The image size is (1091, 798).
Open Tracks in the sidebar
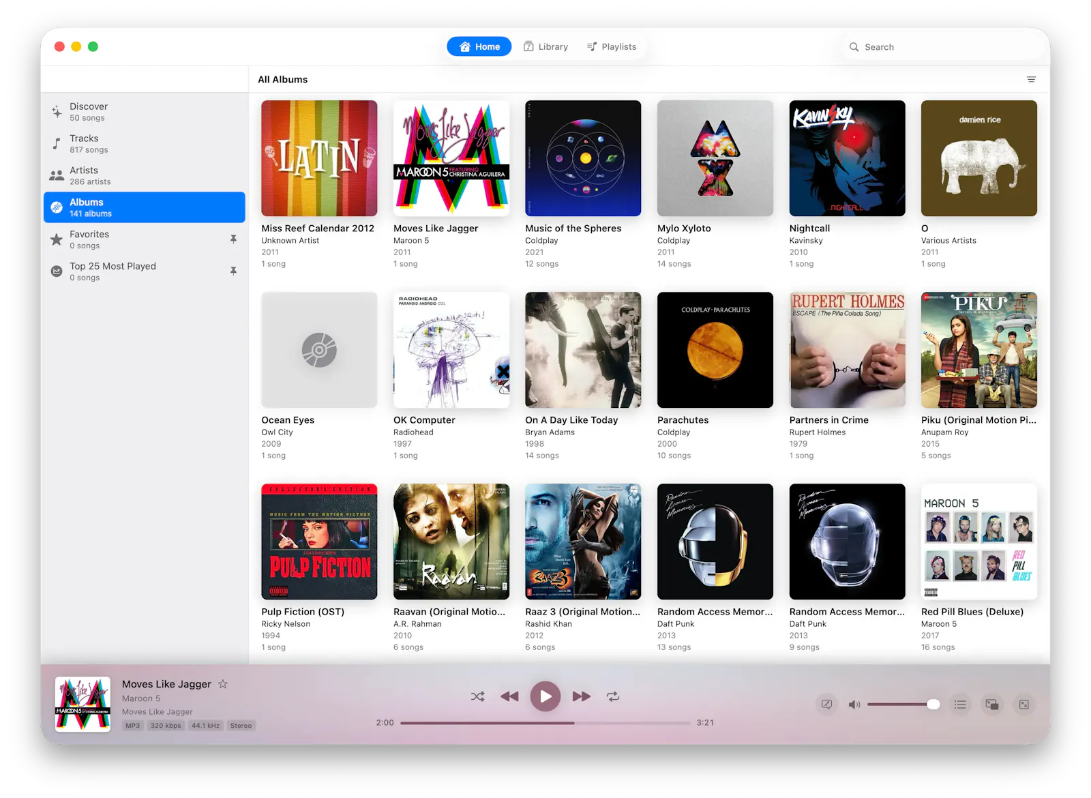point(145,144)
